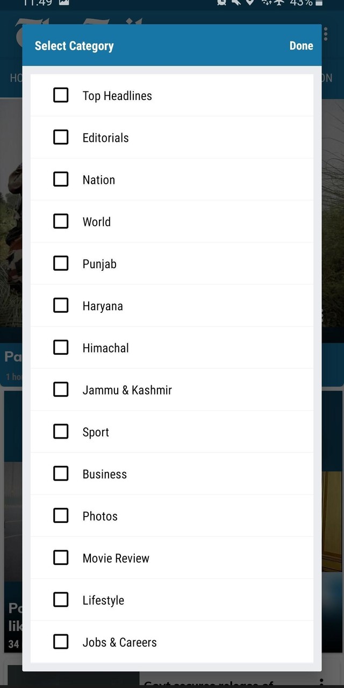This screenshot has width=344, height=688.
Task: Check the Punjab checkbox
Action: click(x=61, y=263)
